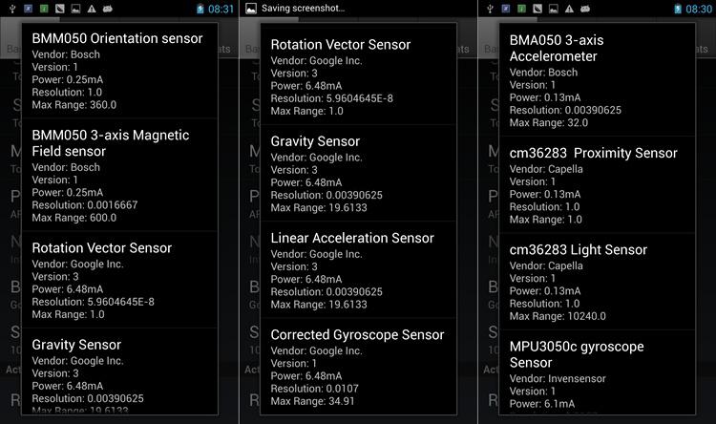Image resolution: width=716 pixels, height=424 pixels.
Task: Select BMM050 3-axis Magnetic Field sensor heading
Action: (111, 143)
